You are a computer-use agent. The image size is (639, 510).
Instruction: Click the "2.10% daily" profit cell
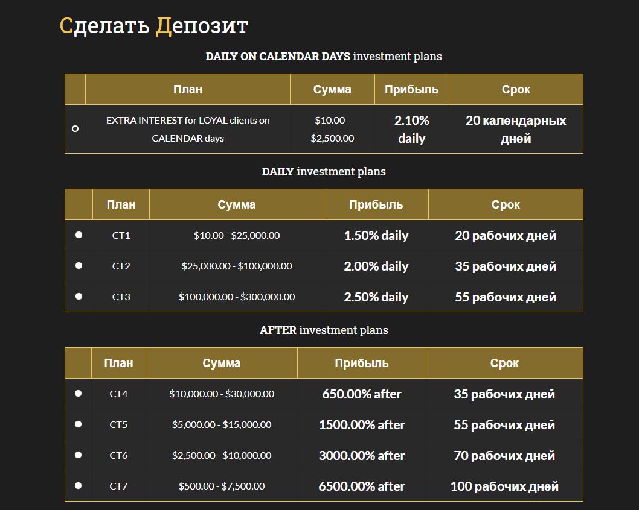411,129
